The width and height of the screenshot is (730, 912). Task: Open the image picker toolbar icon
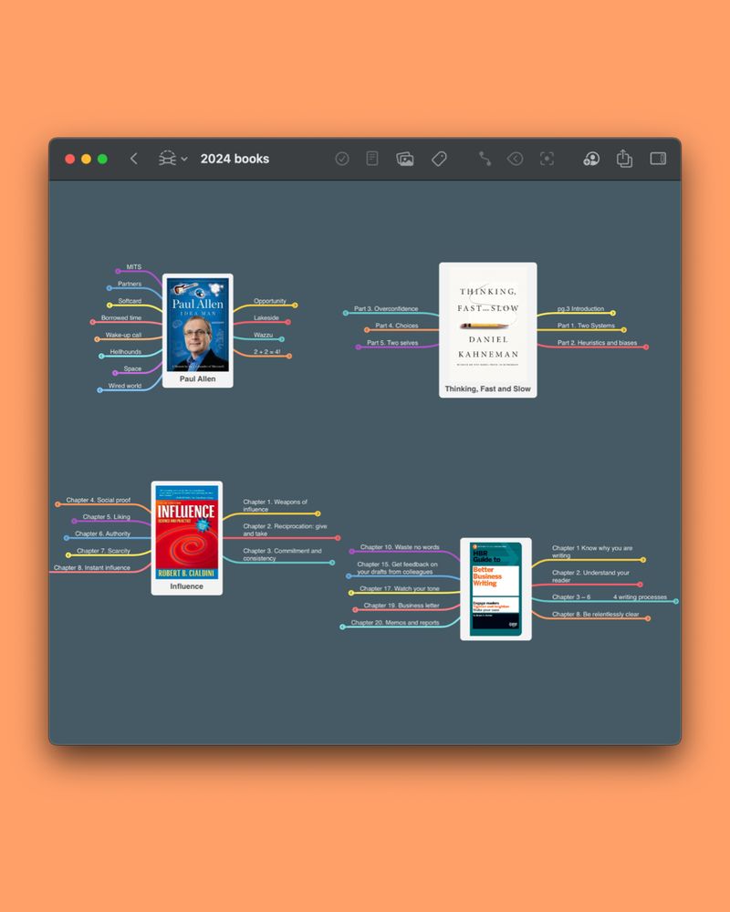(x=404, y=159)
